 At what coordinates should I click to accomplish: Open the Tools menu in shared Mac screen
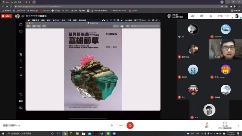pos(69,20)
